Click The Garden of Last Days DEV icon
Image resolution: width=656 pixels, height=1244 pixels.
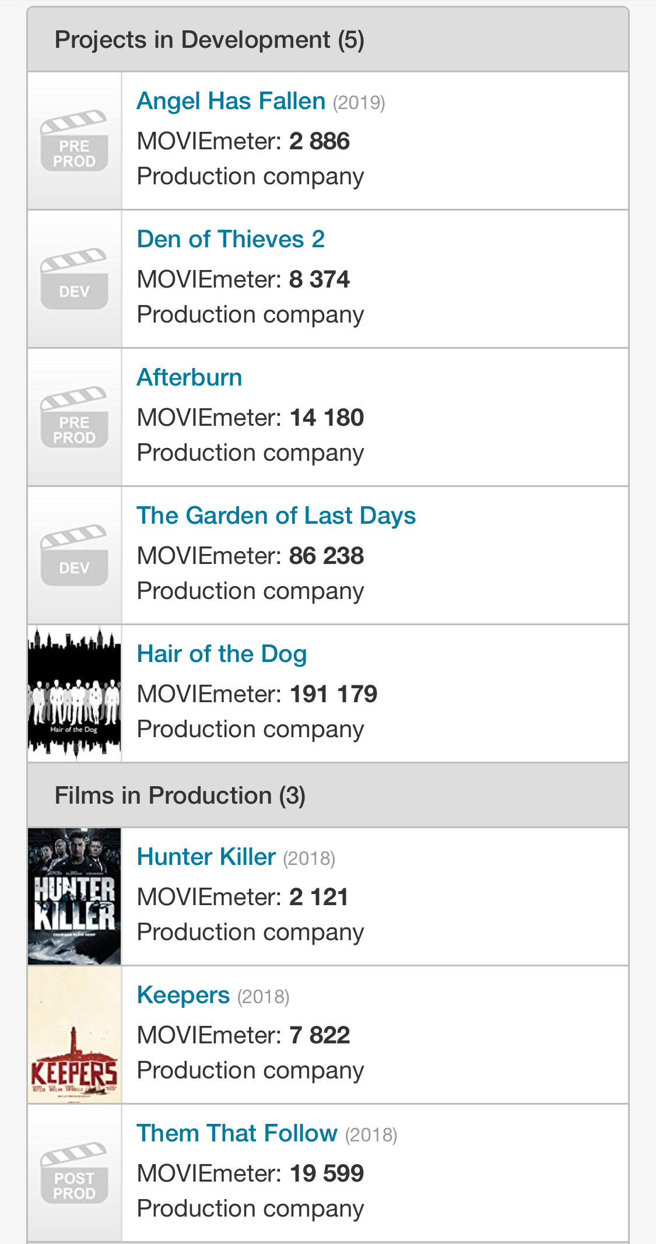pos(74,555)
